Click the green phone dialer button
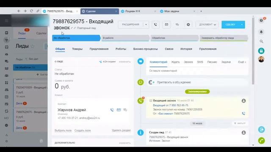Screen dimensions: 271x152 pos(262,141)
